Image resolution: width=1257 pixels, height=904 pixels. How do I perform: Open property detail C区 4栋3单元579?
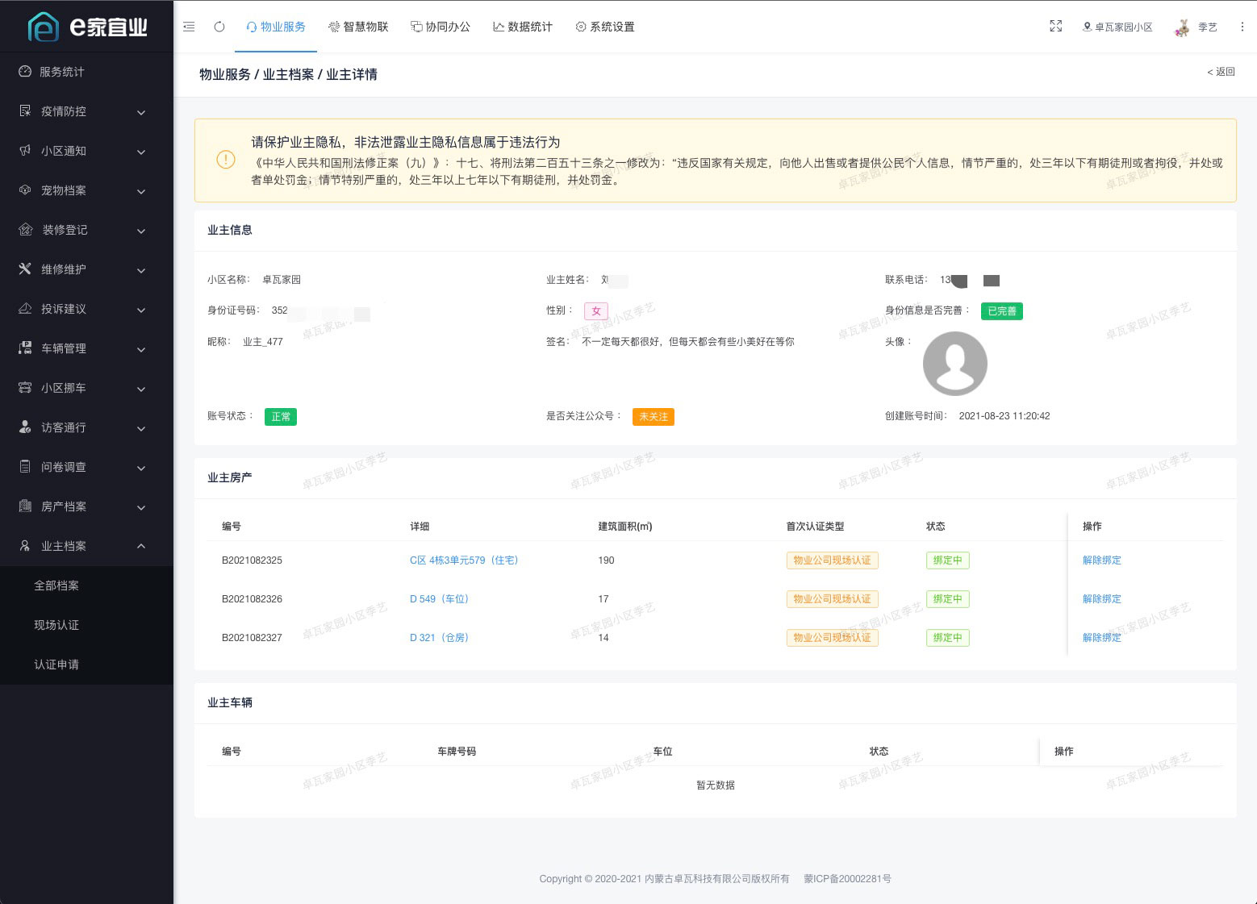point(465,560)
